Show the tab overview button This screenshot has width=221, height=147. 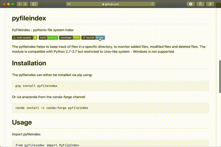coord(210,4)
